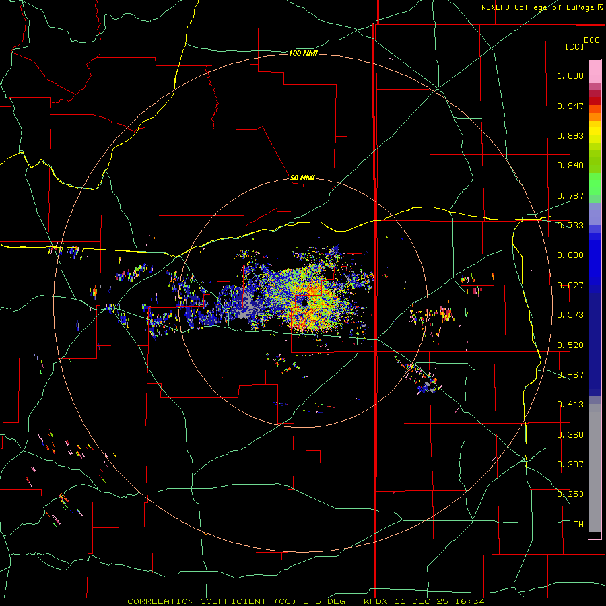Click the 16:34 timestamp in the footer
The height and width of the screenshot is (606, 606).
[471, 601]
